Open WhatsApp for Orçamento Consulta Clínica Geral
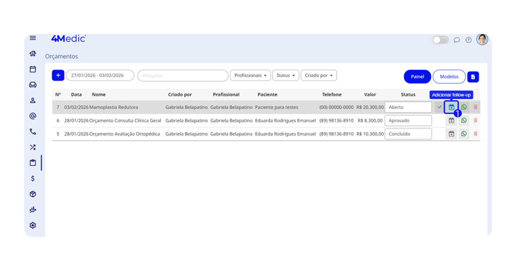This screenshot has height=271, width=516. [464, 120]
